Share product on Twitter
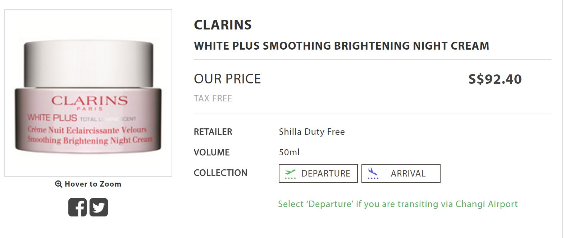 click(99, 207)
